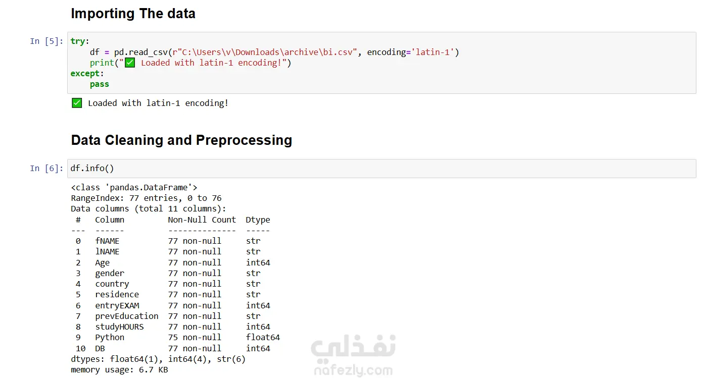Image resolution: width=706 pixels, height=378 pixels.
Task: Click the prevEducation row in the output
Action: (126, 316)
